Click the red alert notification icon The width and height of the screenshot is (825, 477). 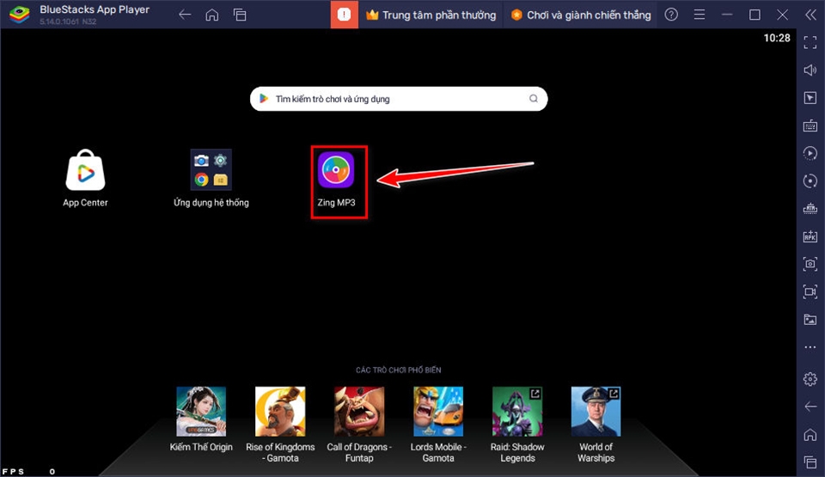344,15
